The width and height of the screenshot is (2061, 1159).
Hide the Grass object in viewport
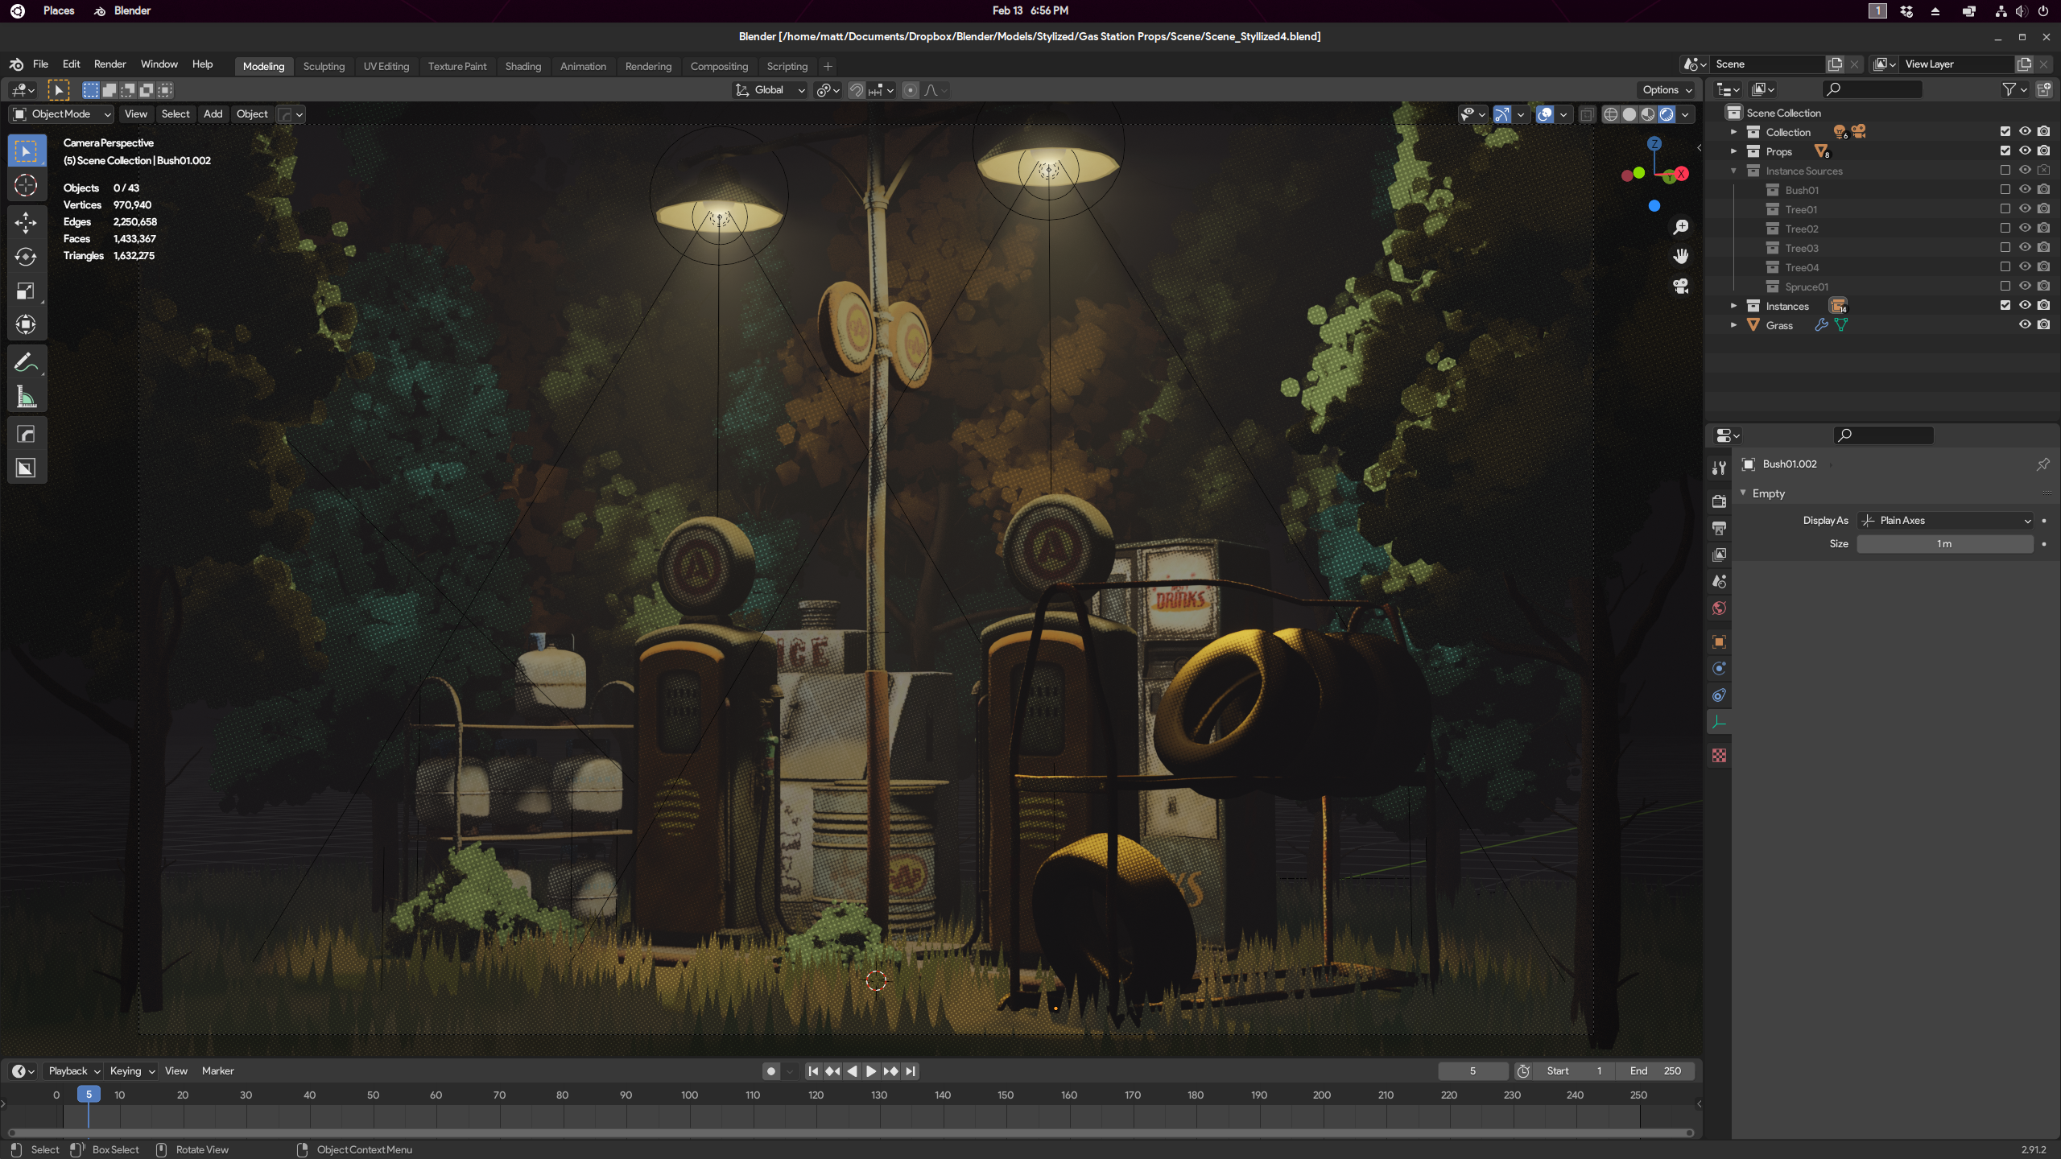[x=2025, y=325]
